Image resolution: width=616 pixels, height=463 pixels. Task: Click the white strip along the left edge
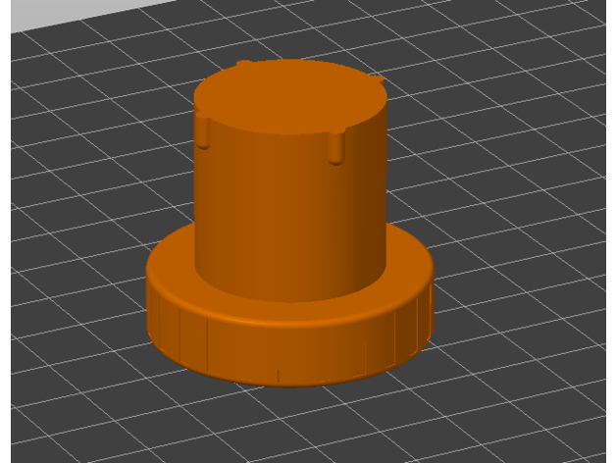click(5, 245)
